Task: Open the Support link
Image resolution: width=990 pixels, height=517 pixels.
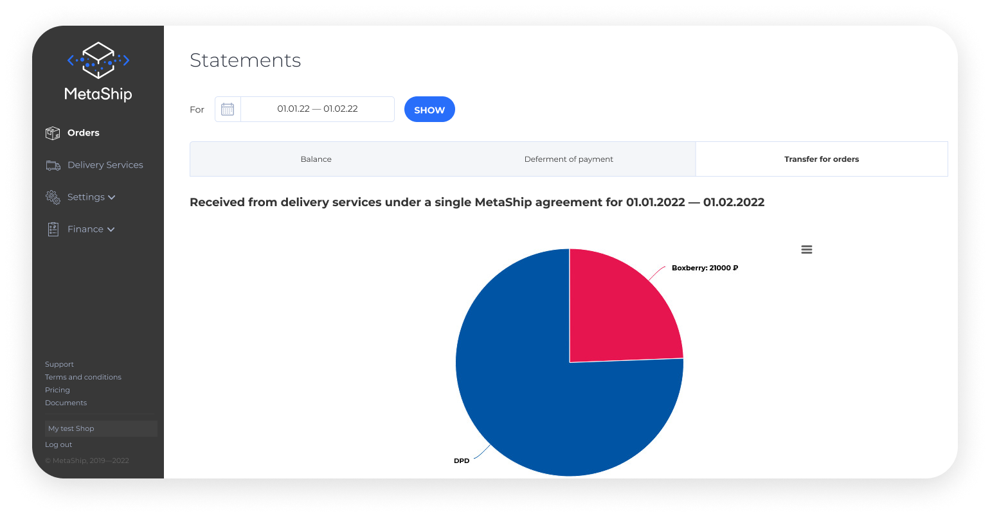Action: (x=59, y=364)
